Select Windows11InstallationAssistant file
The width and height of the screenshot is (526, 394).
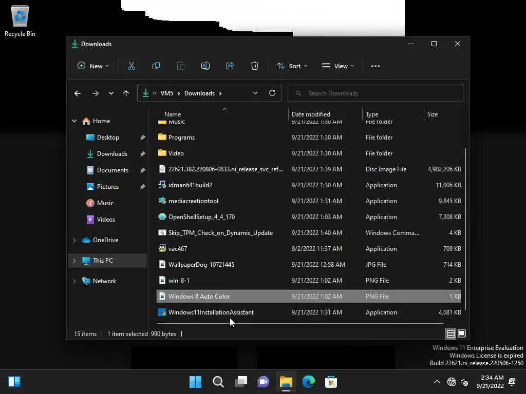(x=309, y=312)
